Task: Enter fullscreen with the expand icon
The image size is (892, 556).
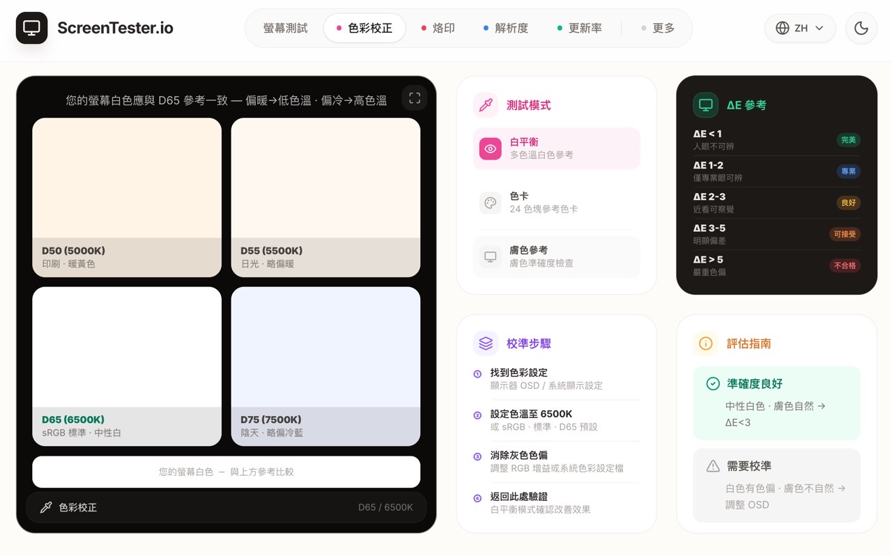Action: [415, 98]
